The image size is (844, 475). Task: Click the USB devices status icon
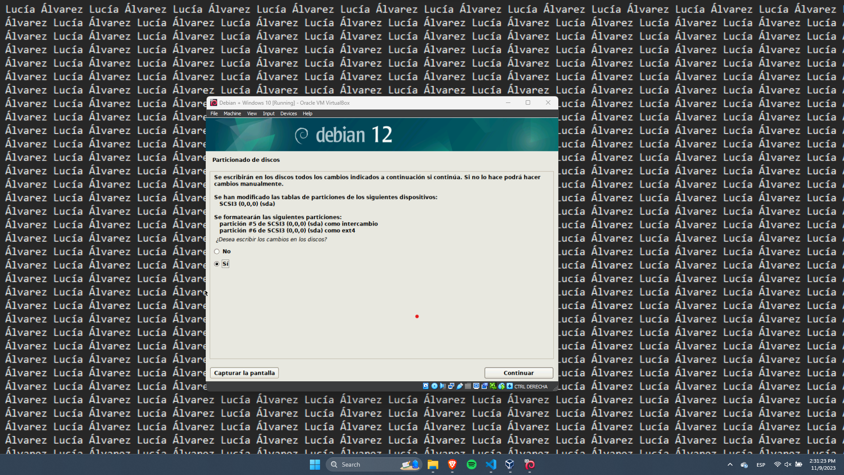click(x=460, y=386)
